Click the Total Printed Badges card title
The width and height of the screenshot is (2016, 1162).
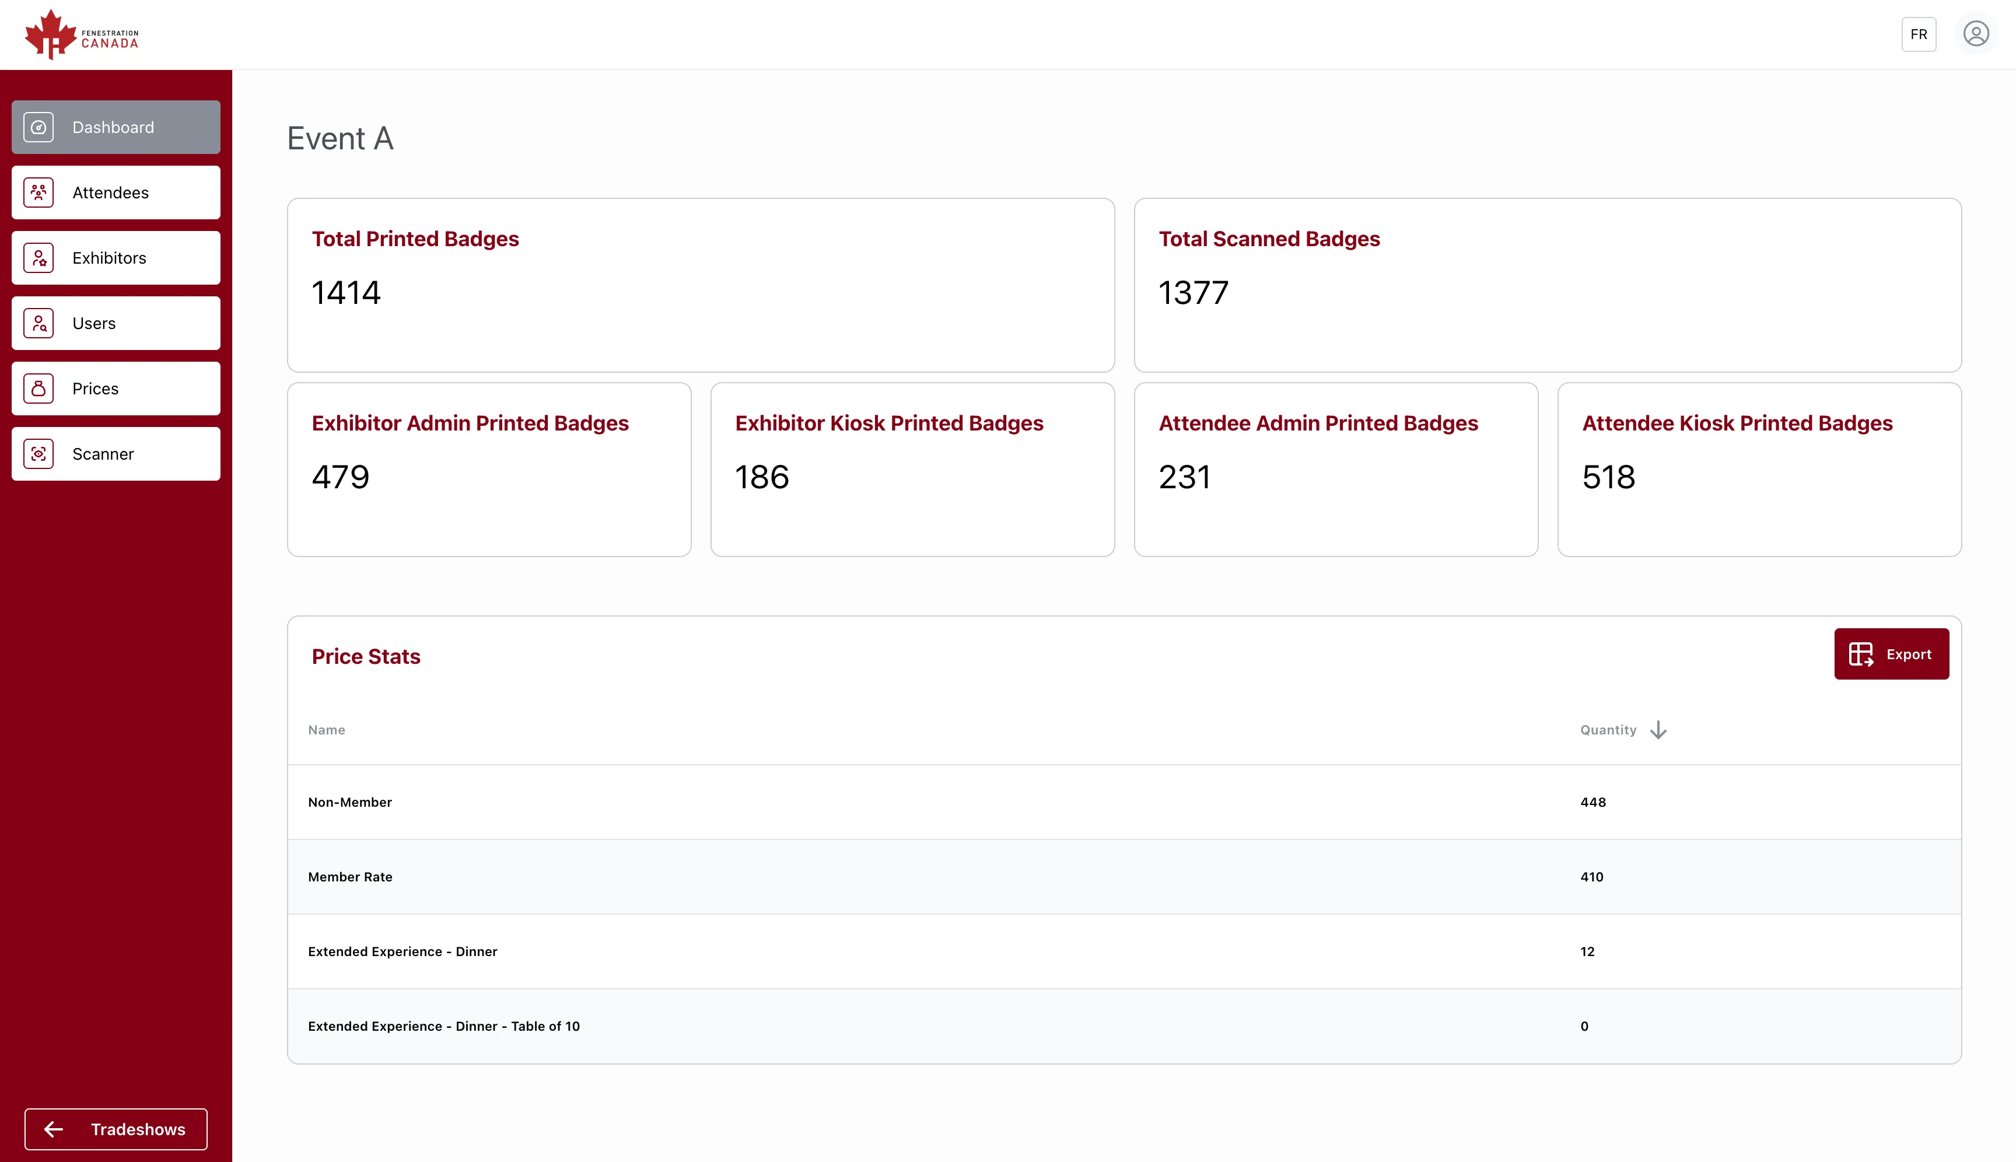pyautogui.click(x=415, y=239)
